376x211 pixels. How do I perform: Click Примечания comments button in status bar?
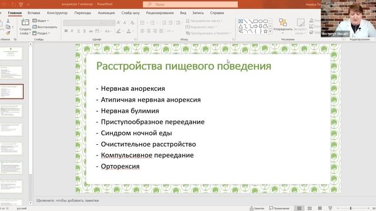279,209
